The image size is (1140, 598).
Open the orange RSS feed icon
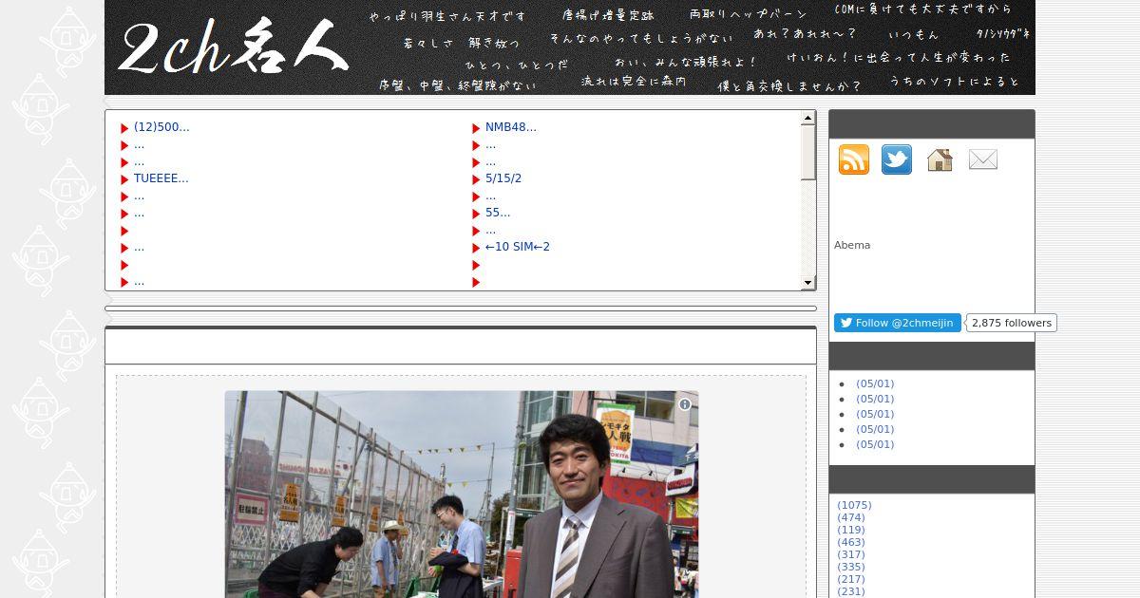[853, 159]
